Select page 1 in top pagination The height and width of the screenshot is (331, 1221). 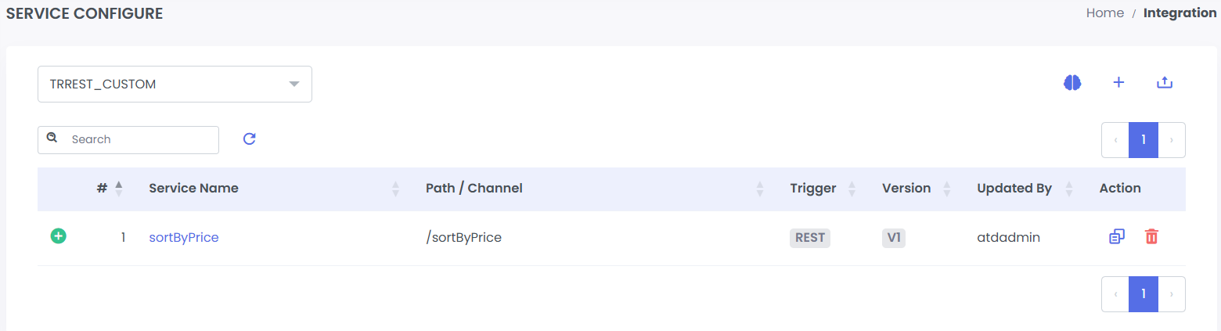coord(1143,140)
